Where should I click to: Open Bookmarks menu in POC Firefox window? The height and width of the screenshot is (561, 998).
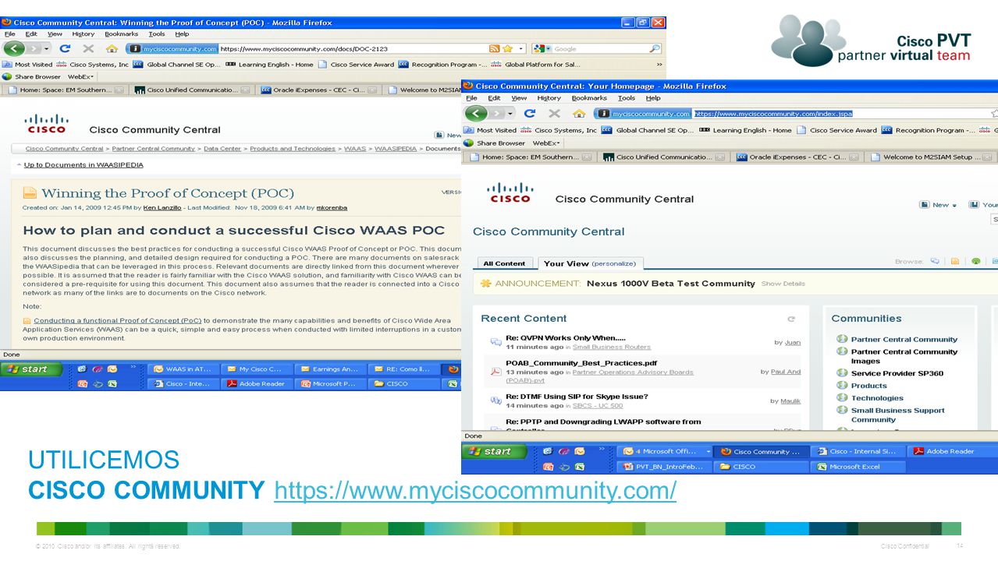pos(121,34)
